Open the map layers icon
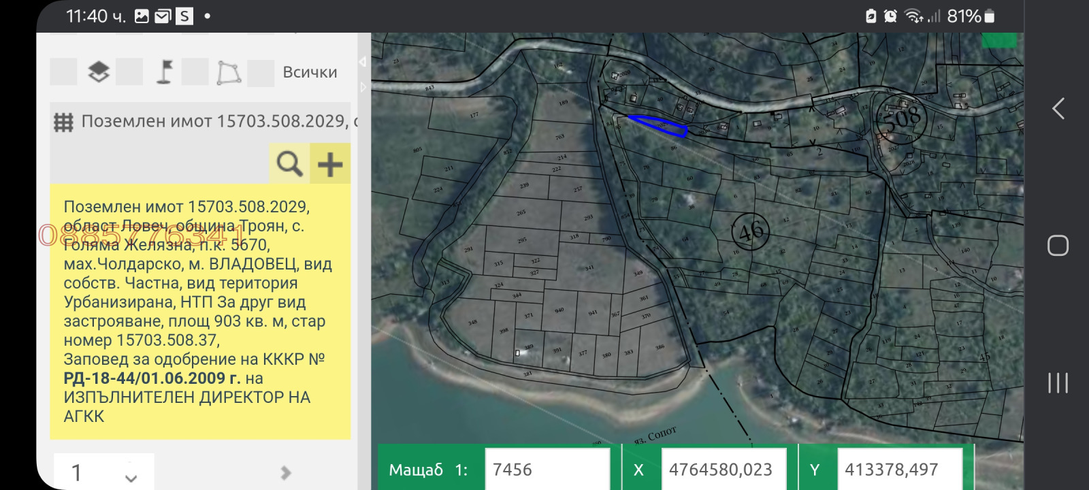 pos(99,72)
